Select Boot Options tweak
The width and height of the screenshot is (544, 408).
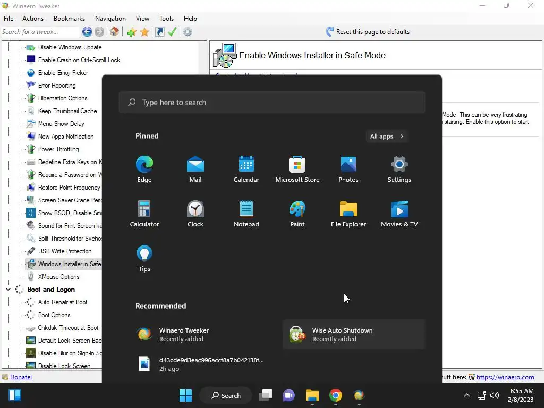(54, 316)
